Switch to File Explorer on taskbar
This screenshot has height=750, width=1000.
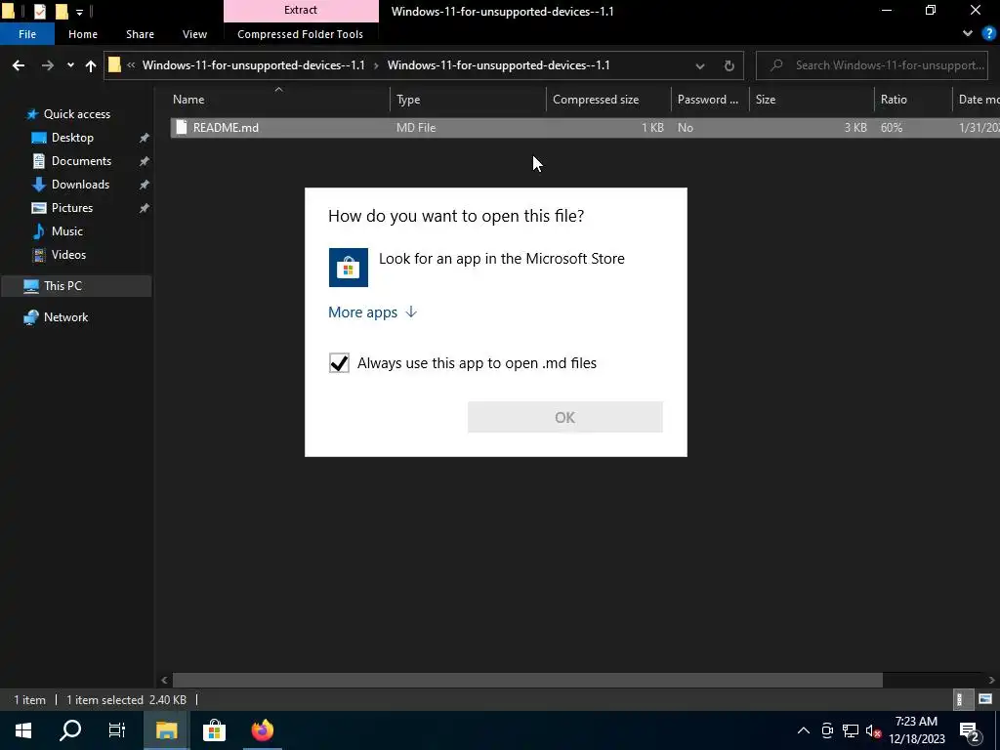(166, 730)
